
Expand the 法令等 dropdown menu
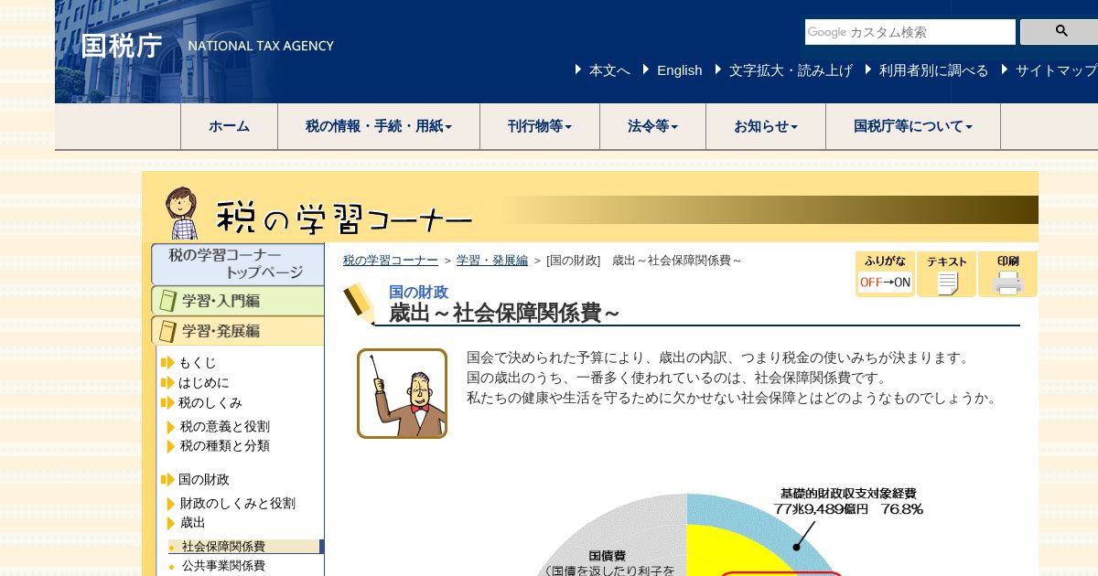point(652,126)
